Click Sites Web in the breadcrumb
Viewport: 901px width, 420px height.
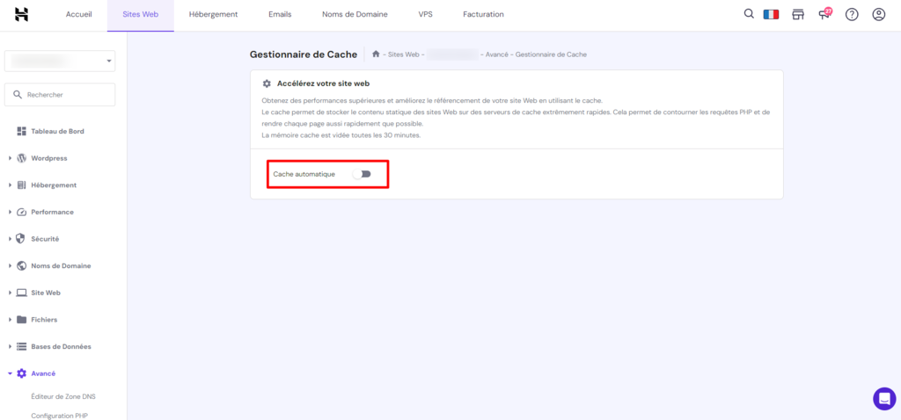coord(403,54)
